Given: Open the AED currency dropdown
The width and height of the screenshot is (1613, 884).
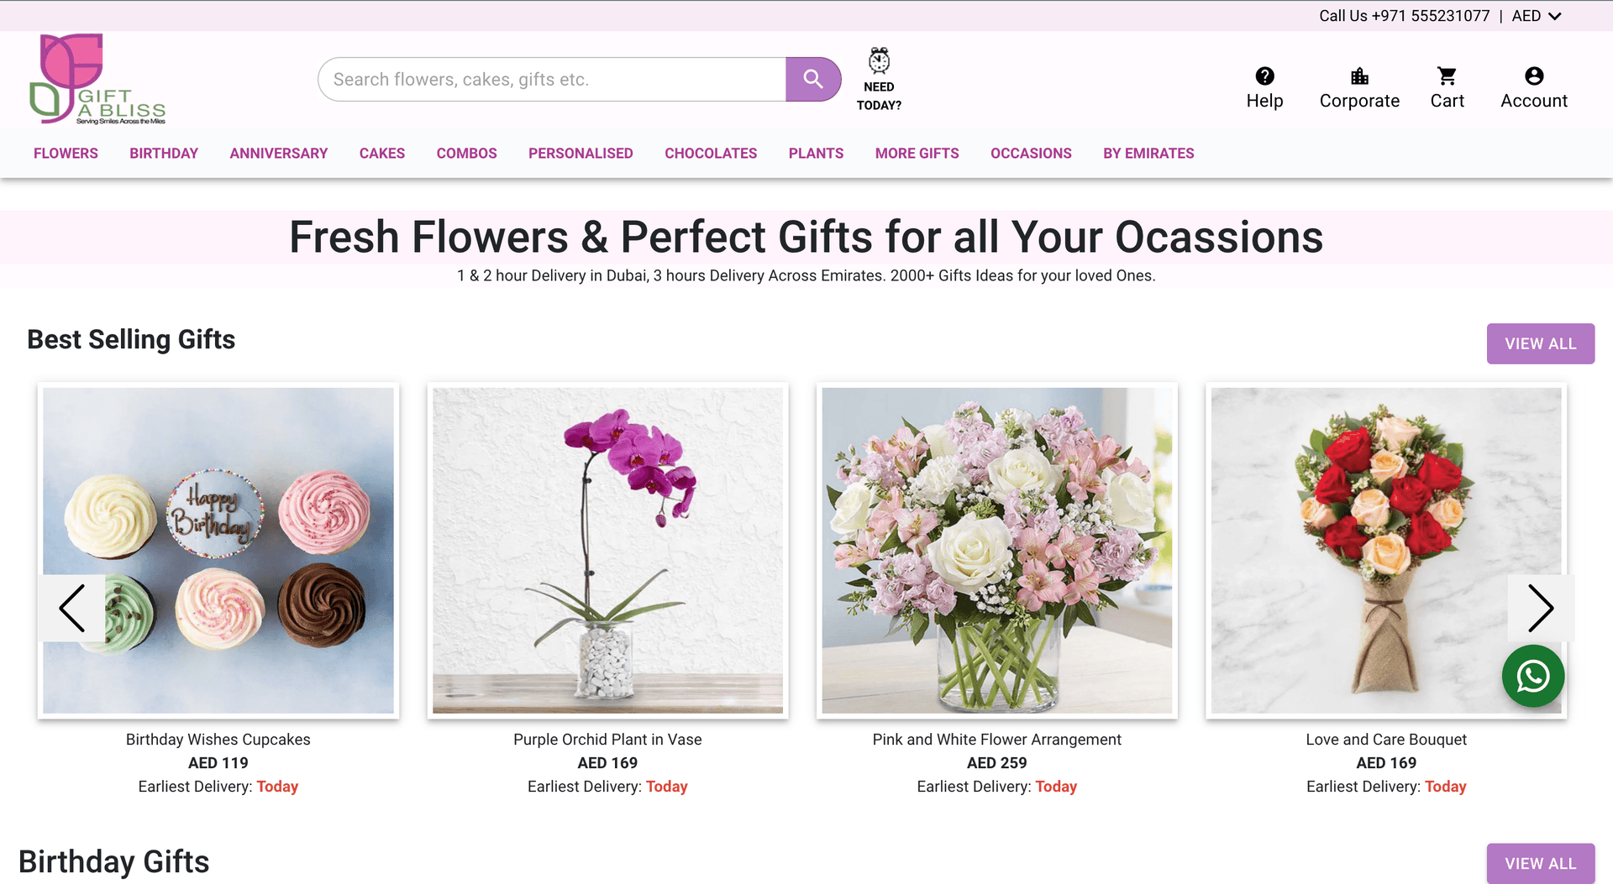Looking at the screenshot, I should click(1536, 15).
